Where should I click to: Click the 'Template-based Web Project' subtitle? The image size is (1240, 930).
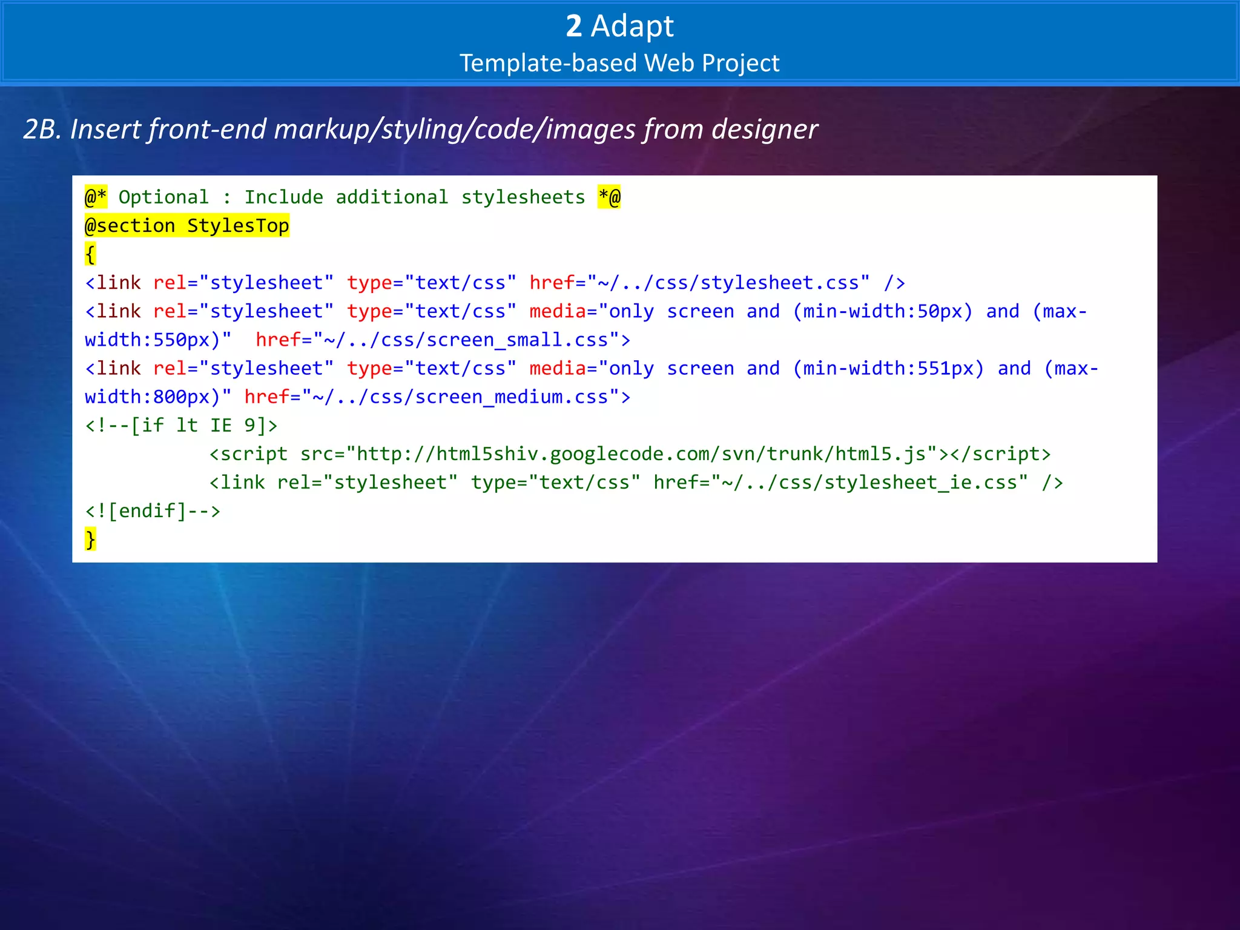619,63
